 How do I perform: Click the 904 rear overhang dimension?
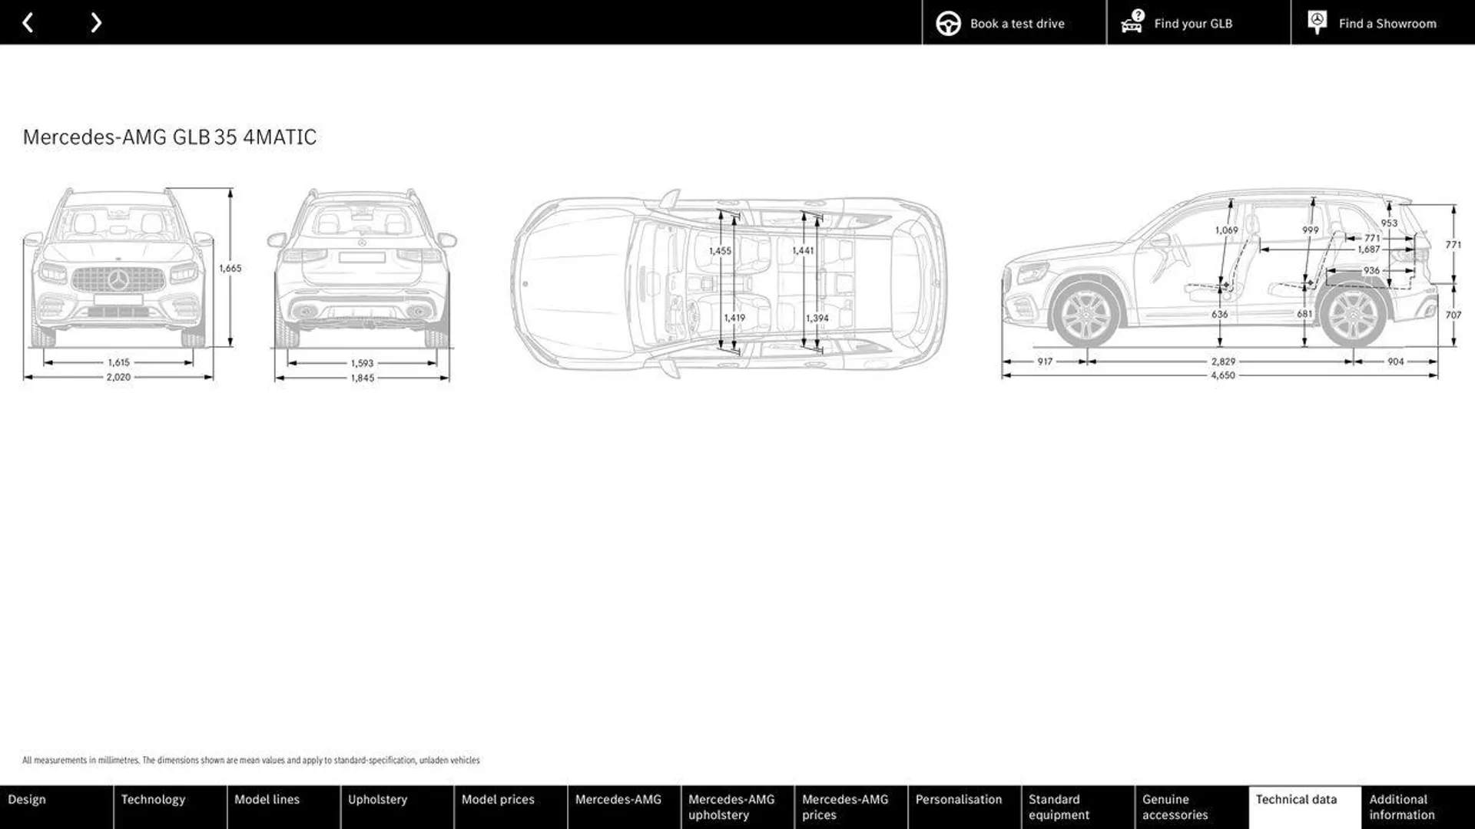(x=1396, y=362)
